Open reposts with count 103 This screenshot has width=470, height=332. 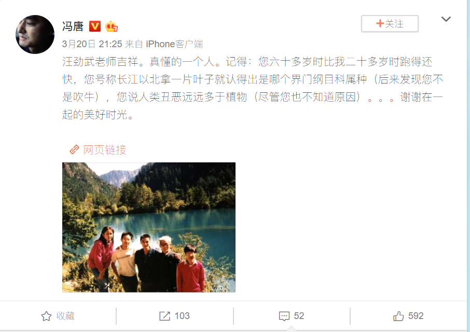(174, 316)
